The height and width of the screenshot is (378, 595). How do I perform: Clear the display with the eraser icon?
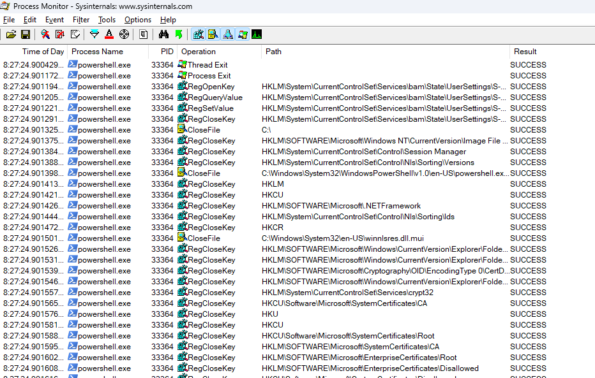(x=75, y=34)
